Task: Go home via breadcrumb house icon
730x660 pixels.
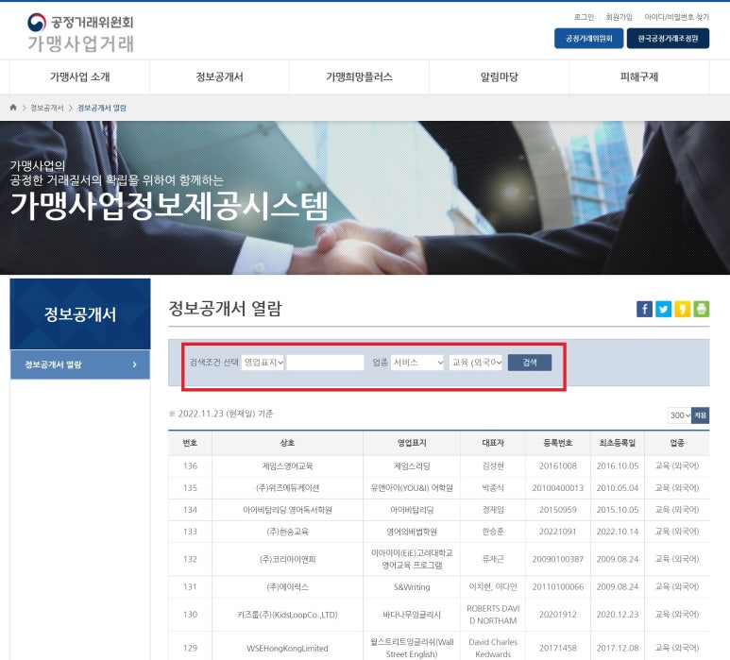Action: pos(13,108)
